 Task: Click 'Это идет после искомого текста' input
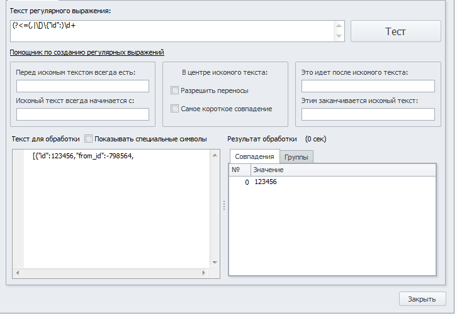click(368, 86)
